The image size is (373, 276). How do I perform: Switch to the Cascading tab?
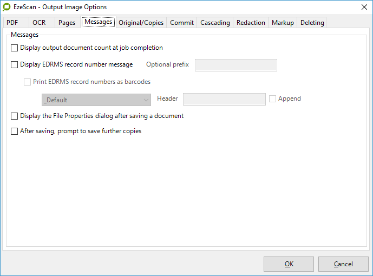tap(215, 23)
